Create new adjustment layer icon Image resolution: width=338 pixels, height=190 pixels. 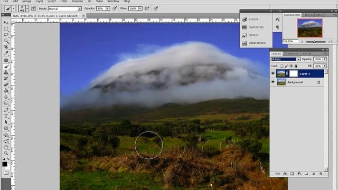[x=299, y=174]
